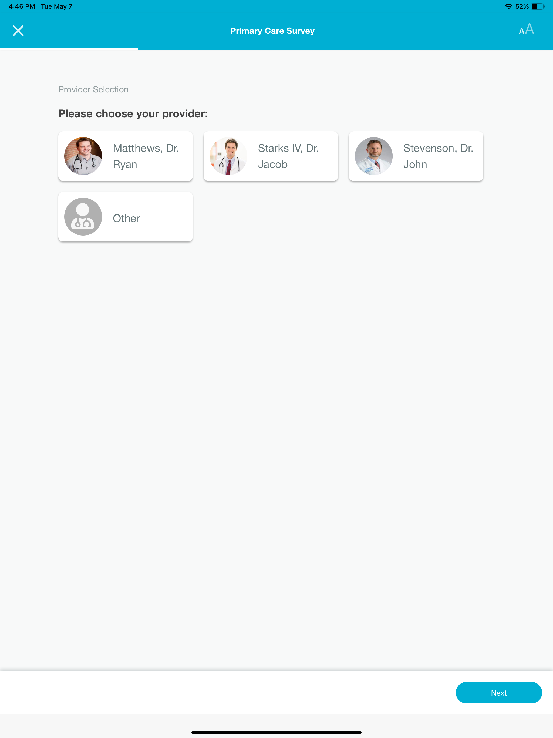Choose the Matthews, Dr. Ryan card
This screenshot has height=738, width=553.
tap(125, 156)
